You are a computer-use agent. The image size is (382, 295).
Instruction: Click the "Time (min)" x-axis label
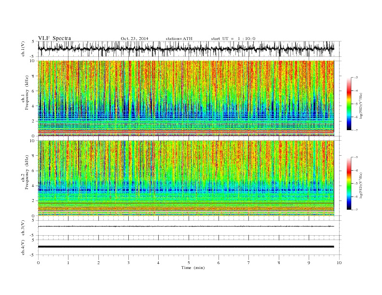point(193,268)
